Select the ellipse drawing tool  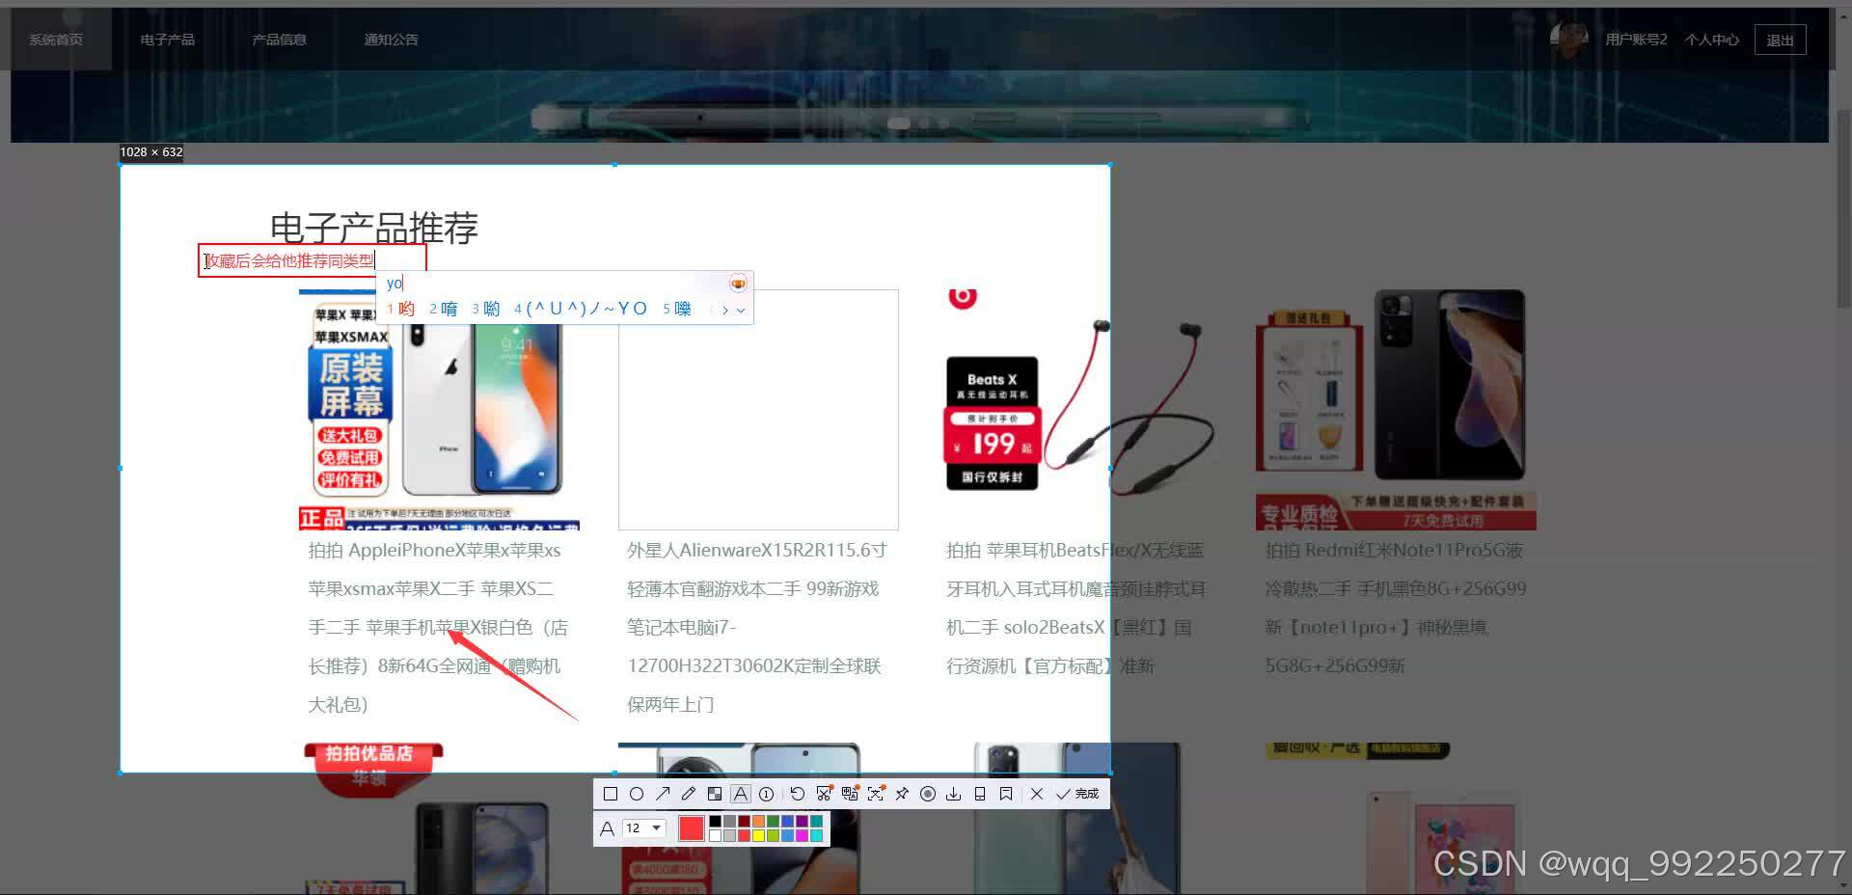pyautogui.click(x=637, y=794)
